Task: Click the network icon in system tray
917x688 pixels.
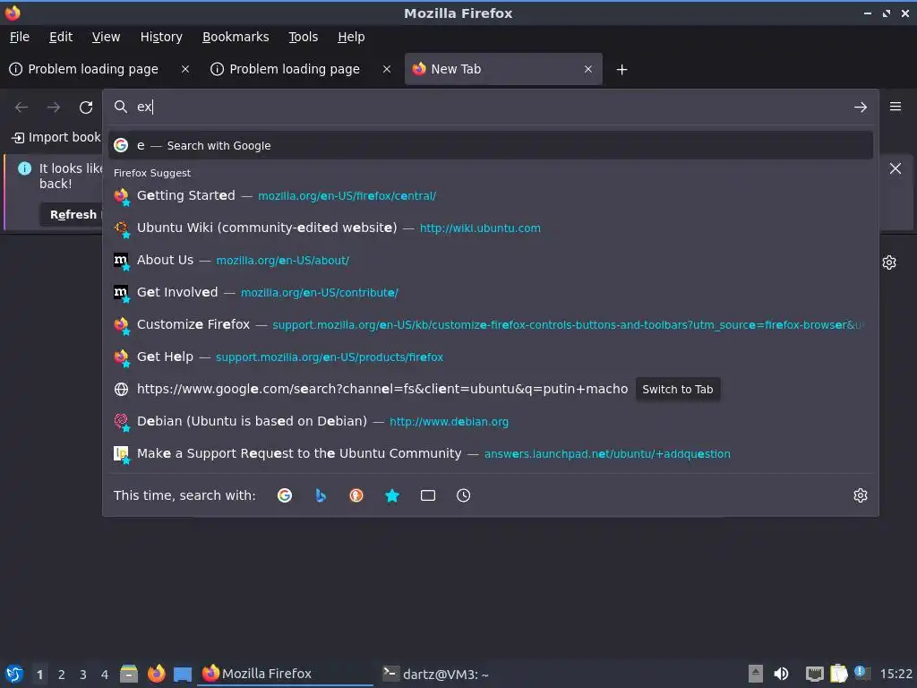Action: pos(814,674)
